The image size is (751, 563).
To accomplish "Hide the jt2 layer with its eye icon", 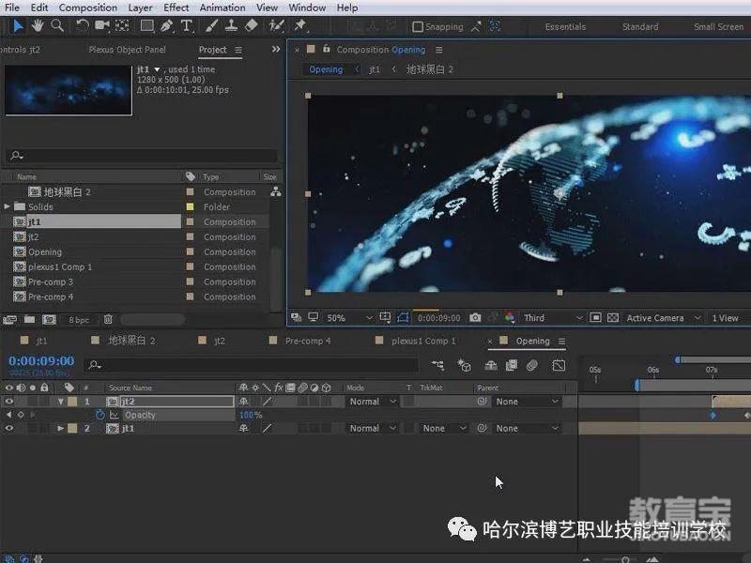I will coord(9,402).
